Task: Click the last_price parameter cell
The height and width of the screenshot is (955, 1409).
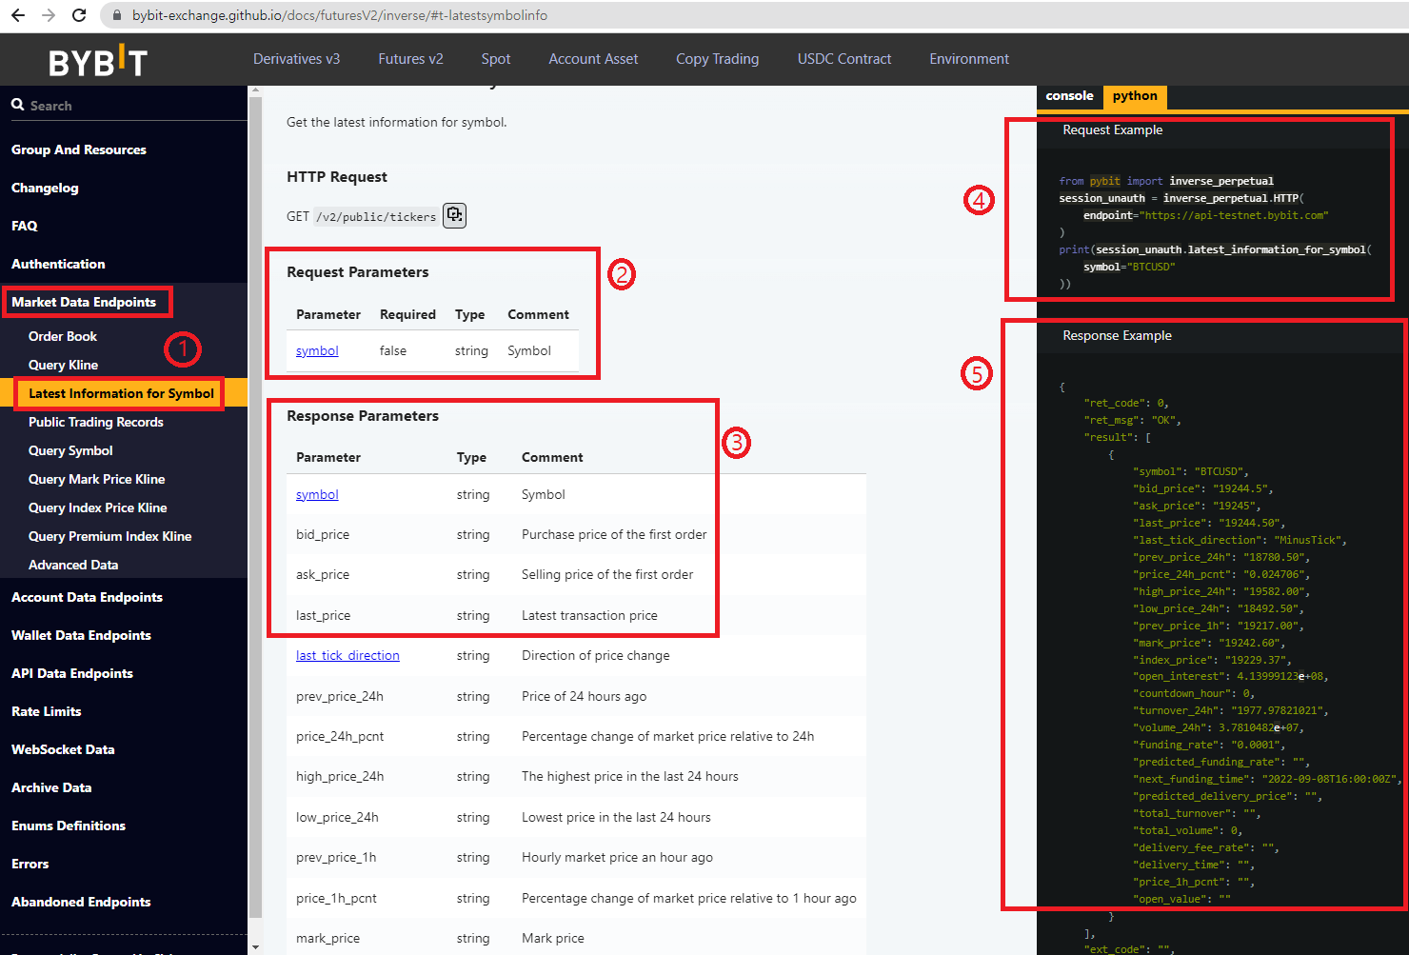Action: pos(323,615)
